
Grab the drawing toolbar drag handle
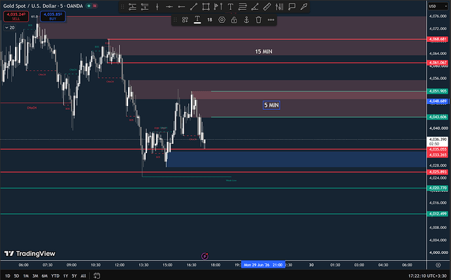pyautogui.click(x=122, y=7)
